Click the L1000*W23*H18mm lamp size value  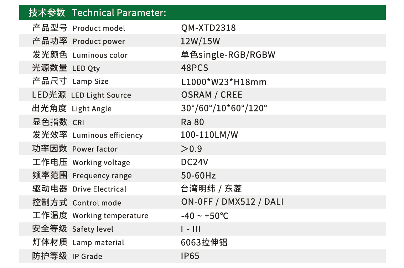click(224, 82)
